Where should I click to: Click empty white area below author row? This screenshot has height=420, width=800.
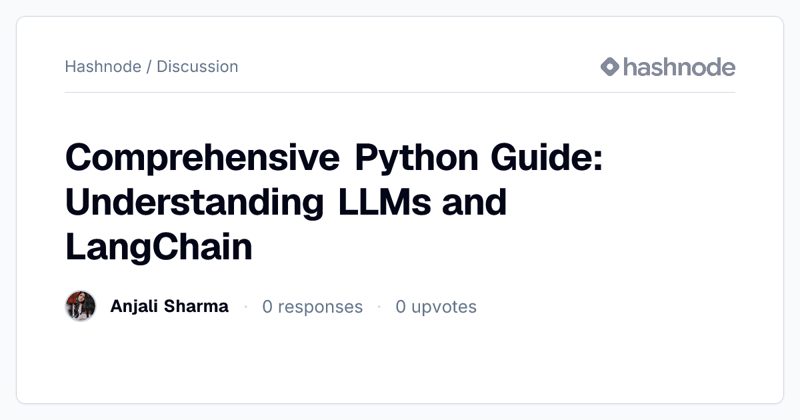400,363
